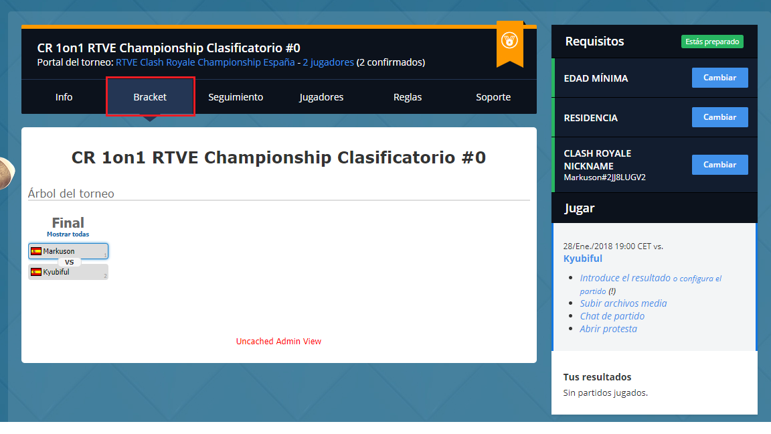The image size is (771, 434).
Task: Click the VS label between players
Action: tap(70, 263)
